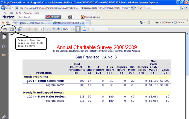This screenshot has width=189, height=119.
Task: Click the Google search box
Action: [162, 8]
